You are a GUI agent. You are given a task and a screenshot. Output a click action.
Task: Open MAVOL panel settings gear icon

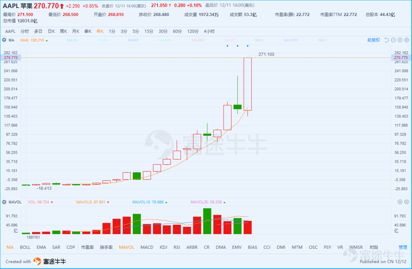point(407,202)
